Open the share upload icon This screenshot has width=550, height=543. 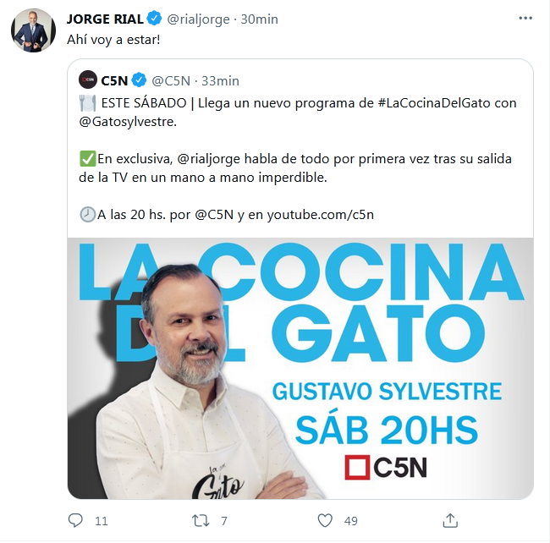point(450,520)
